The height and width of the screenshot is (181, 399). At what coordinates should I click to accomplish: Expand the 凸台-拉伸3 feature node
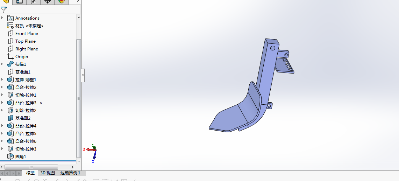click(2, 103)
